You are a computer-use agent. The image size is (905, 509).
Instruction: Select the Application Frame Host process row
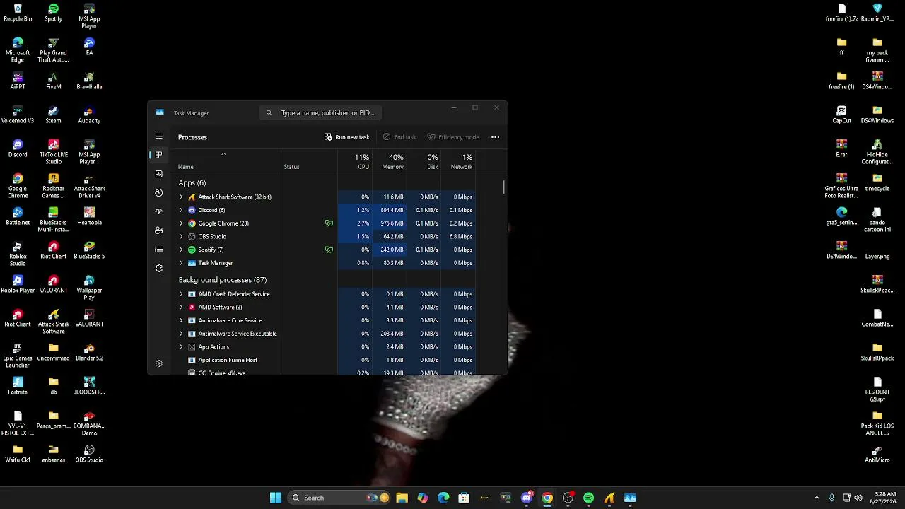(x=325, y=361)
